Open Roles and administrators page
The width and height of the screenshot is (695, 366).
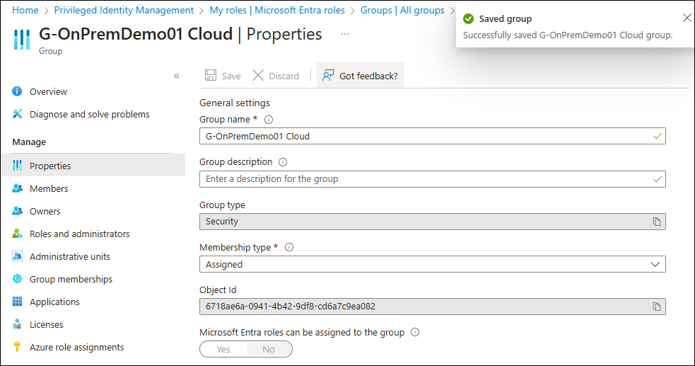[79, 234]
